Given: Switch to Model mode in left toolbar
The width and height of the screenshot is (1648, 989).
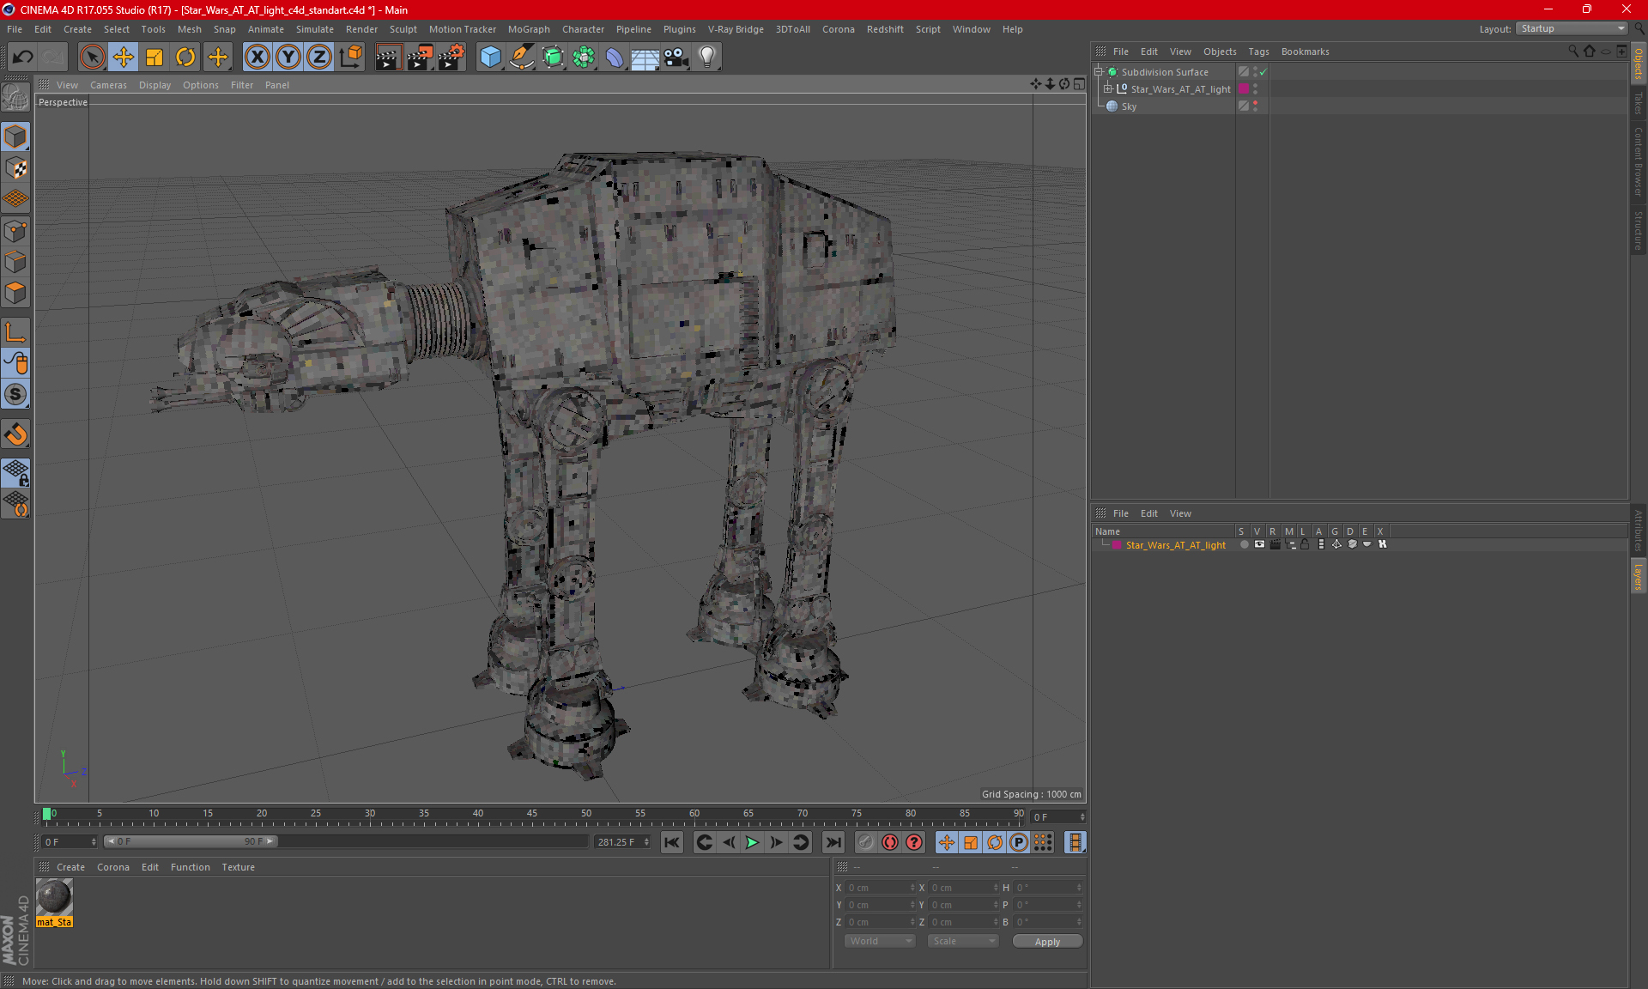Looking at the screenshot, I should click(15, 137).
